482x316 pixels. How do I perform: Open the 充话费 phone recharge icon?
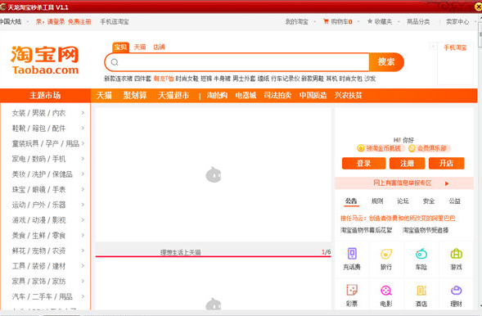pos(352,254)
